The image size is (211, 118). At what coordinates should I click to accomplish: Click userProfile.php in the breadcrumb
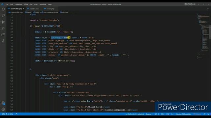tap(17, 12)
